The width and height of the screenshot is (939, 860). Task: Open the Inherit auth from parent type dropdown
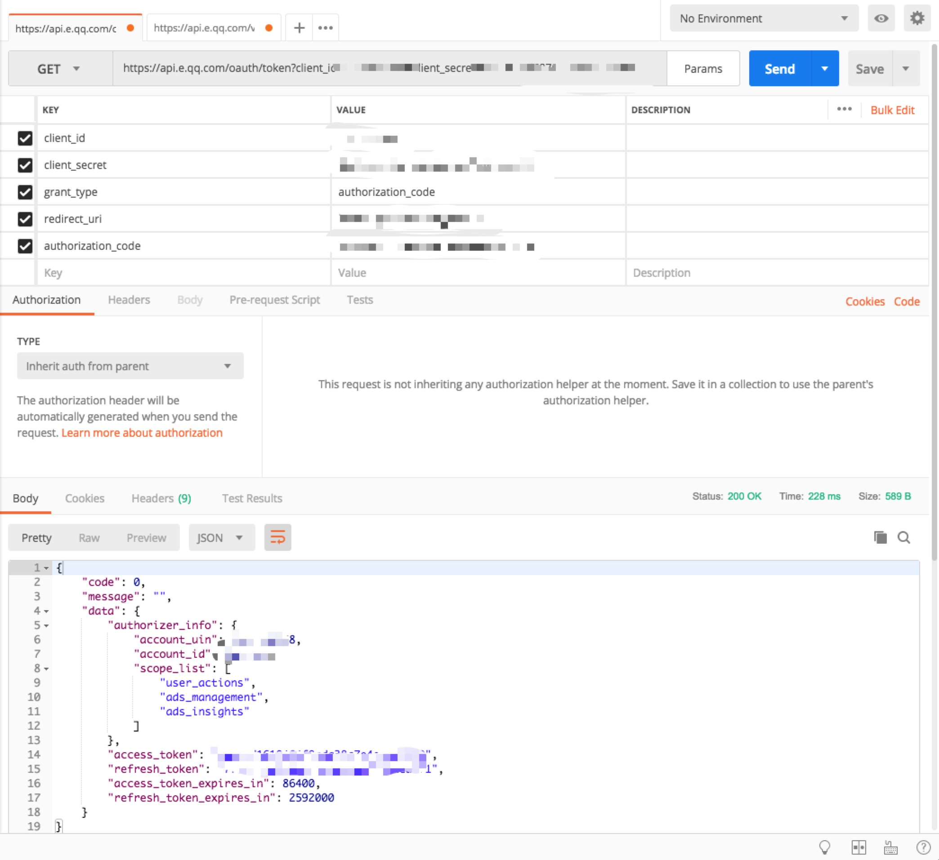click(x=130, y=366)
